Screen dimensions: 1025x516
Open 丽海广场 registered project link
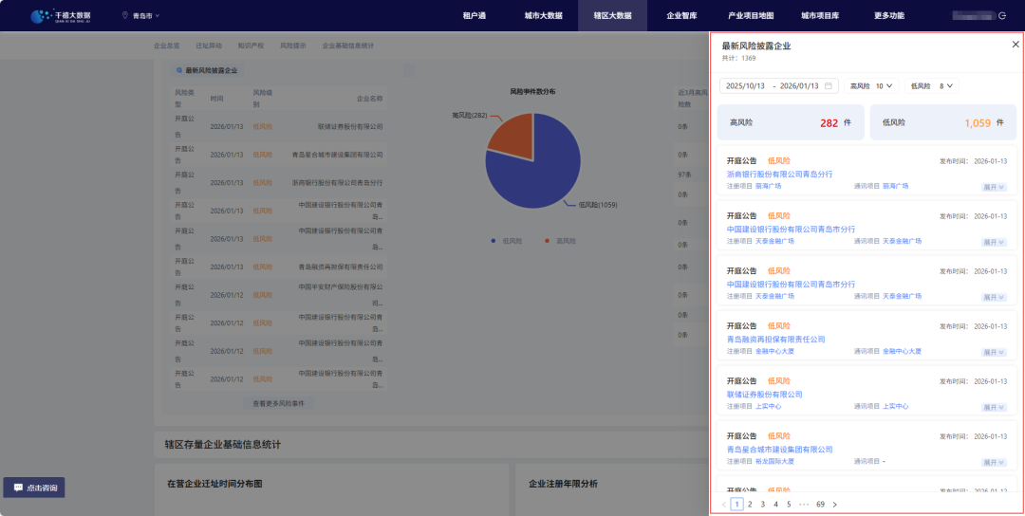(x=768, y=186)
